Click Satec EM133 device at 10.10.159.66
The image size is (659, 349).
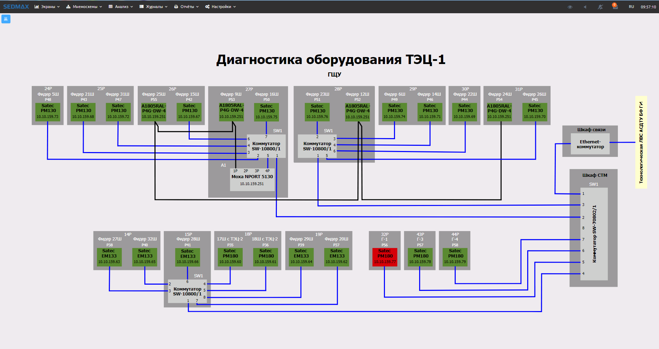(188, 257)
